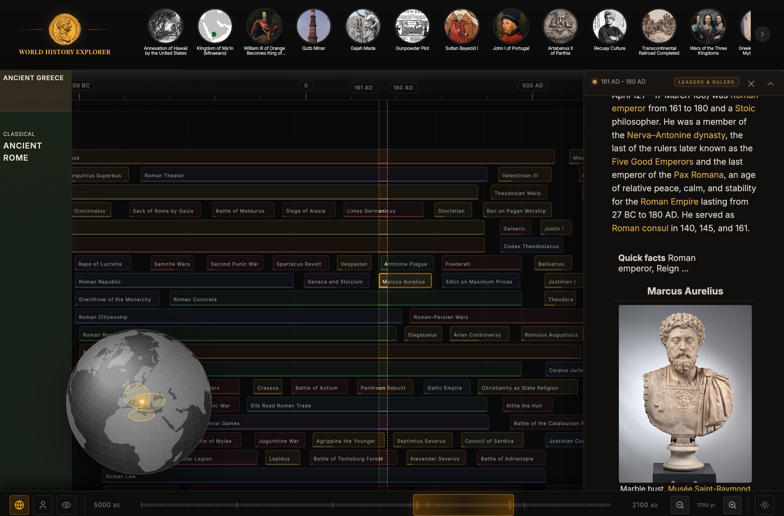Image resolution: width=784 pixels, height=516 pixels.
Task: Zoom out the timeline with the minus magnifier
Action: pyautogui.click(x=680, y=504)
